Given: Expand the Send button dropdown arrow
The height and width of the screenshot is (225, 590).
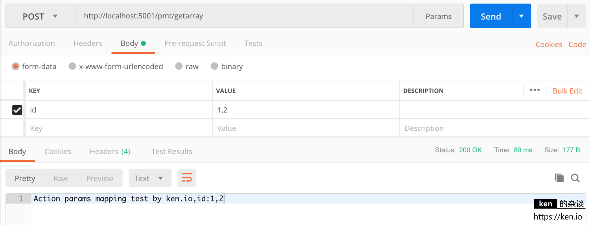Looking at the screenshot, I should click(x=522, y=16).
